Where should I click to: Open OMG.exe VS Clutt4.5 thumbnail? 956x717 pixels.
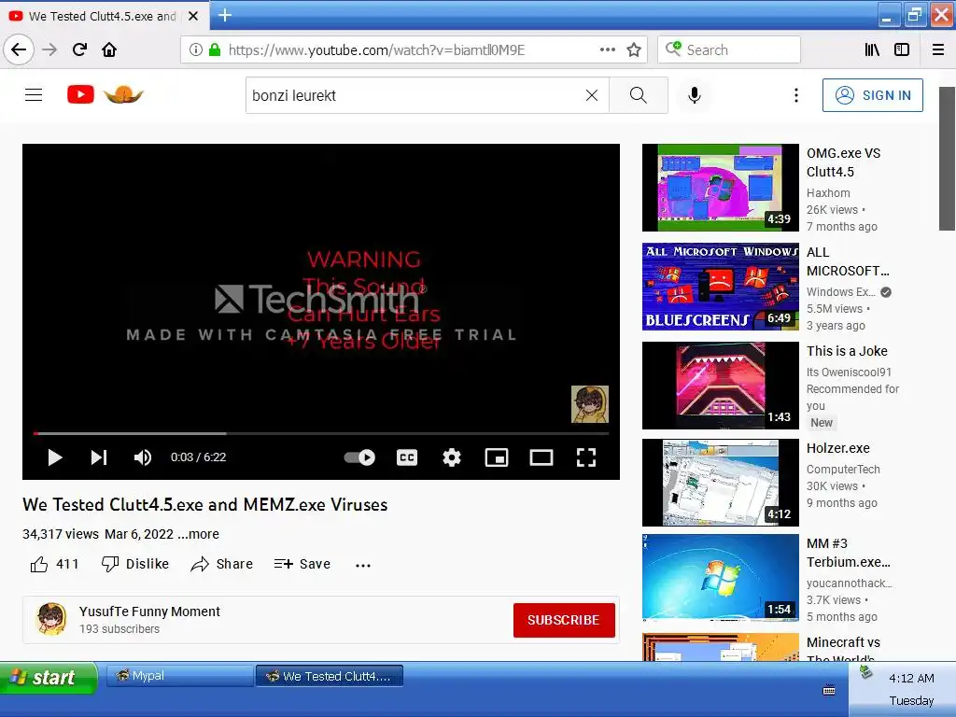click(x=720, y=188)
